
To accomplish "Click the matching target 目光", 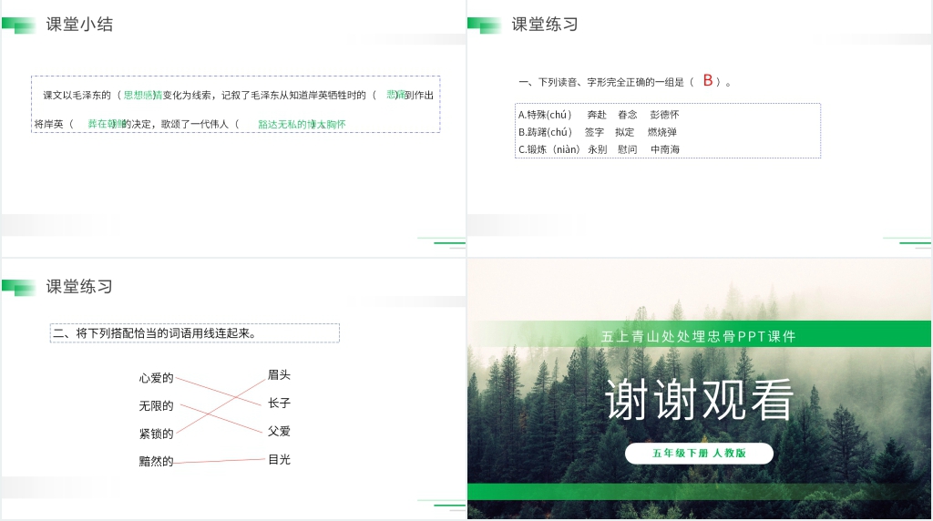I will [279, 459].
